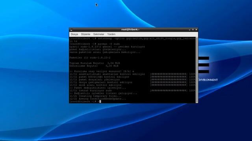The height and width of the screenshot is (141, 252).
Task: Open the Dosya menu
Action: click(74, 34)
